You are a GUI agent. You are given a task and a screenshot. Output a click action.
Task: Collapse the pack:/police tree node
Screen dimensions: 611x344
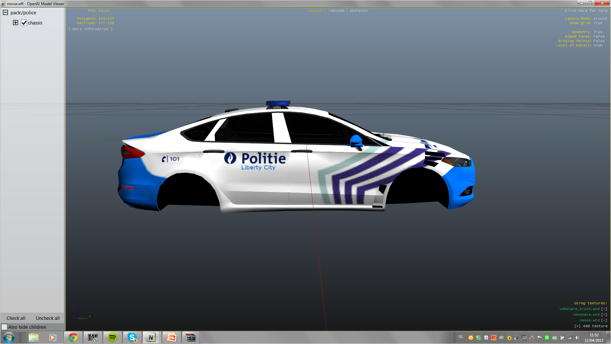click(5, 13)
